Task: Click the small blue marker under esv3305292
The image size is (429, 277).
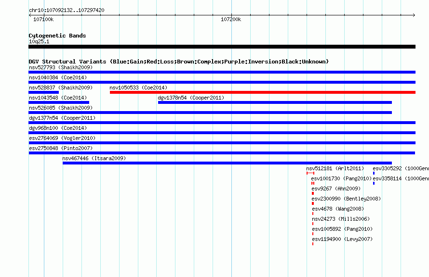Action: point(374,173)
